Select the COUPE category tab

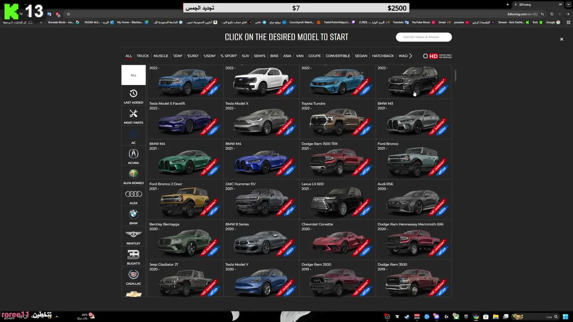[x=314, y=56]
